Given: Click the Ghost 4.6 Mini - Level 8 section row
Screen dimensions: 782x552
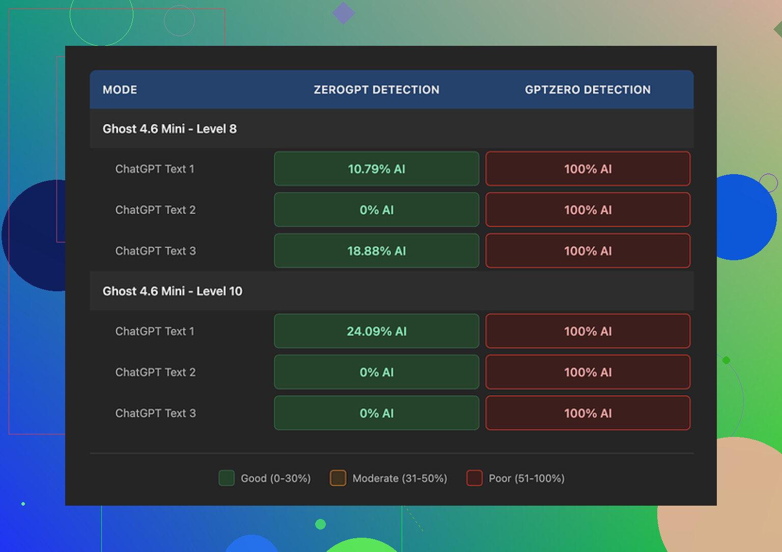Looking at the screenshot, I should point(170,129).
